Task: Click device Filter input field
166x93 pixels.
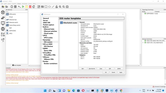Action: click(x=17, y=12)
